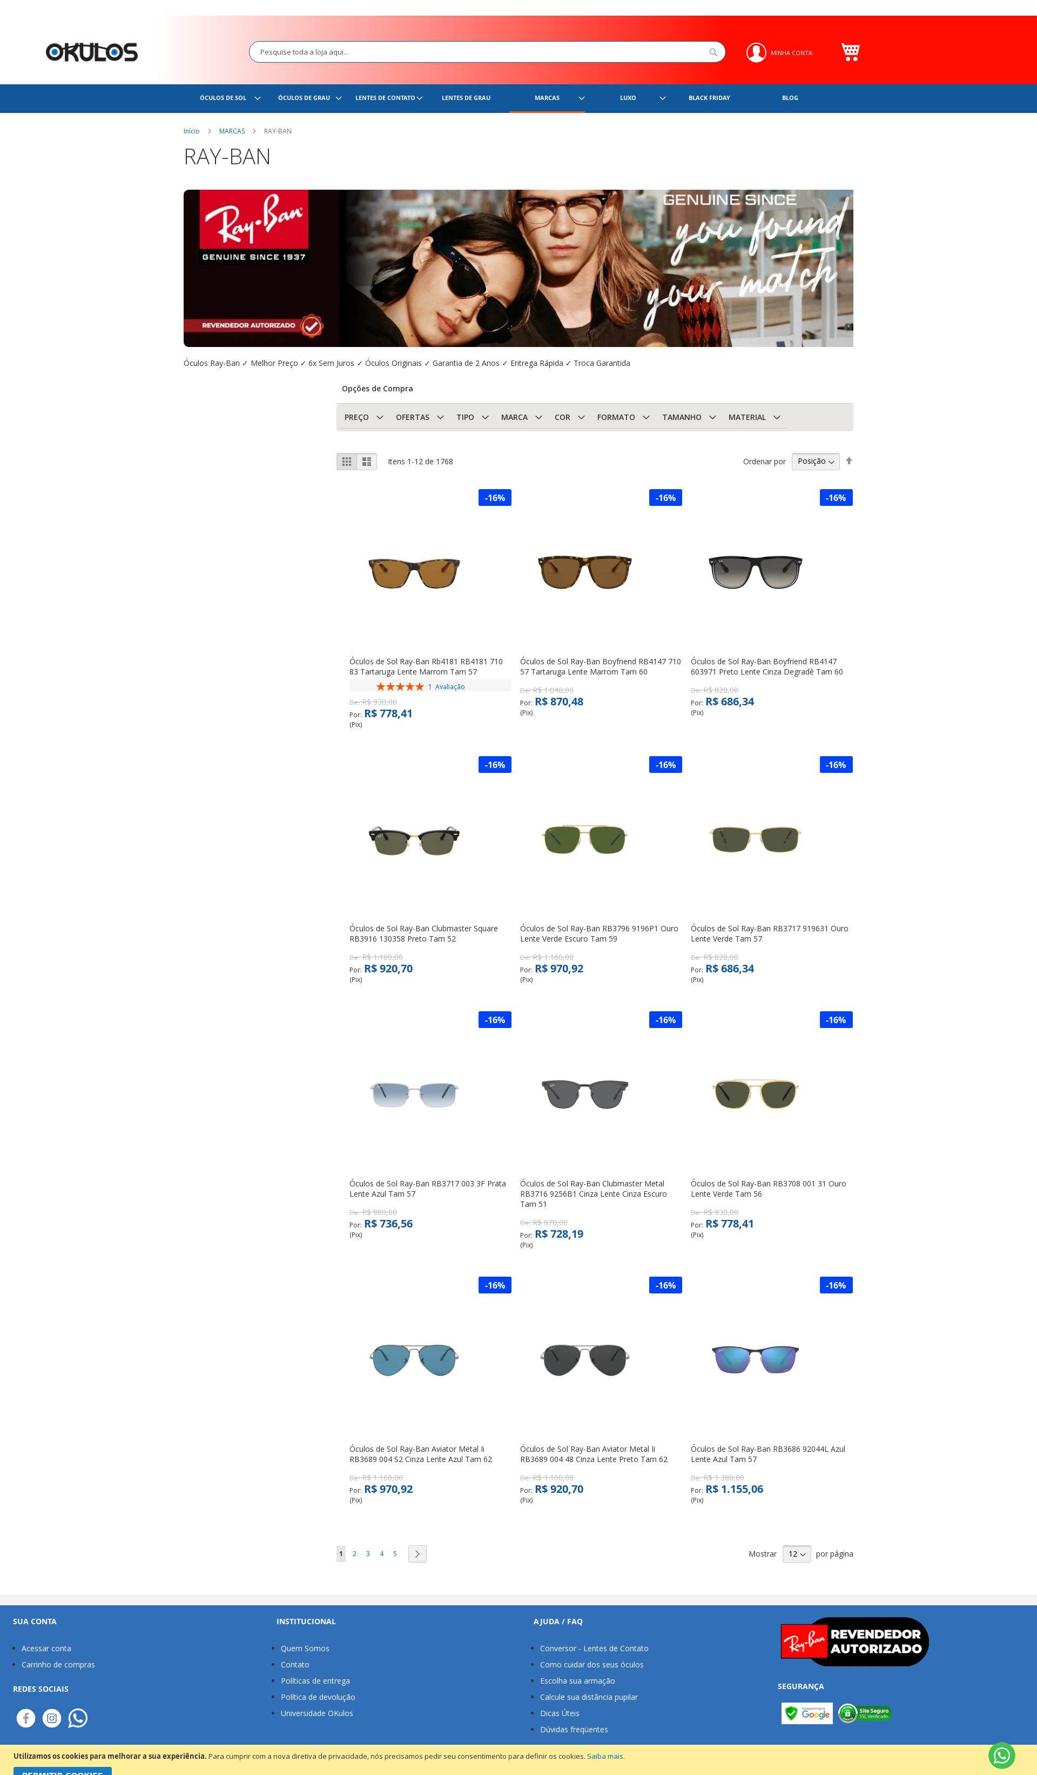
Task: Open the shopping cart icon
Action: [851, 52]
